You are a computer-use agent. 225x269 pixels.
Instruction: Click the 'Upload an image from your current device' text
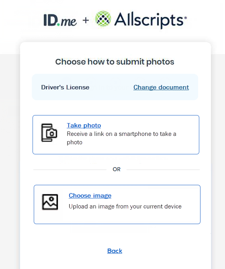coord(125,206)
